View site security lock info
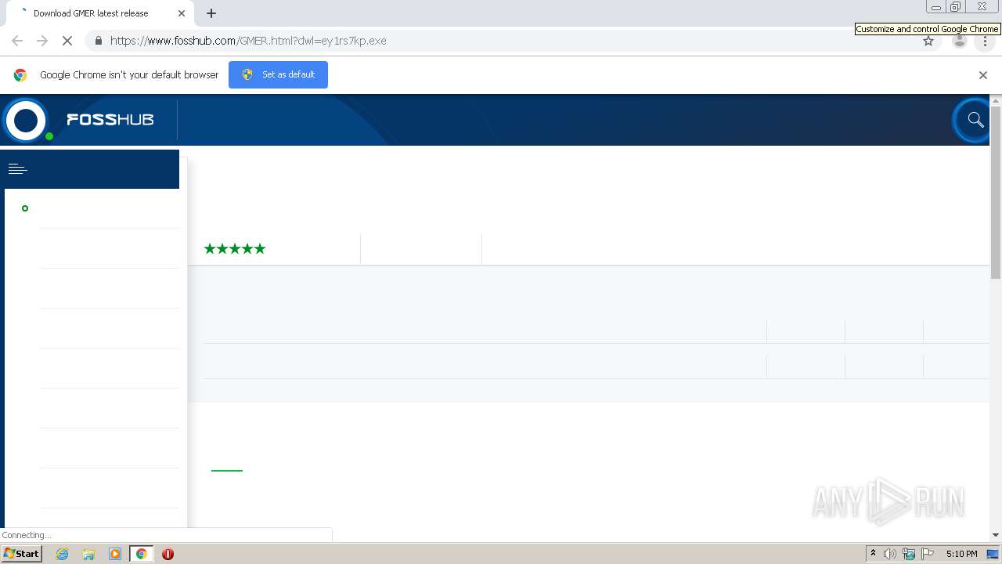The width and height of the screenshot is (1002, 564). coord(98,41)
